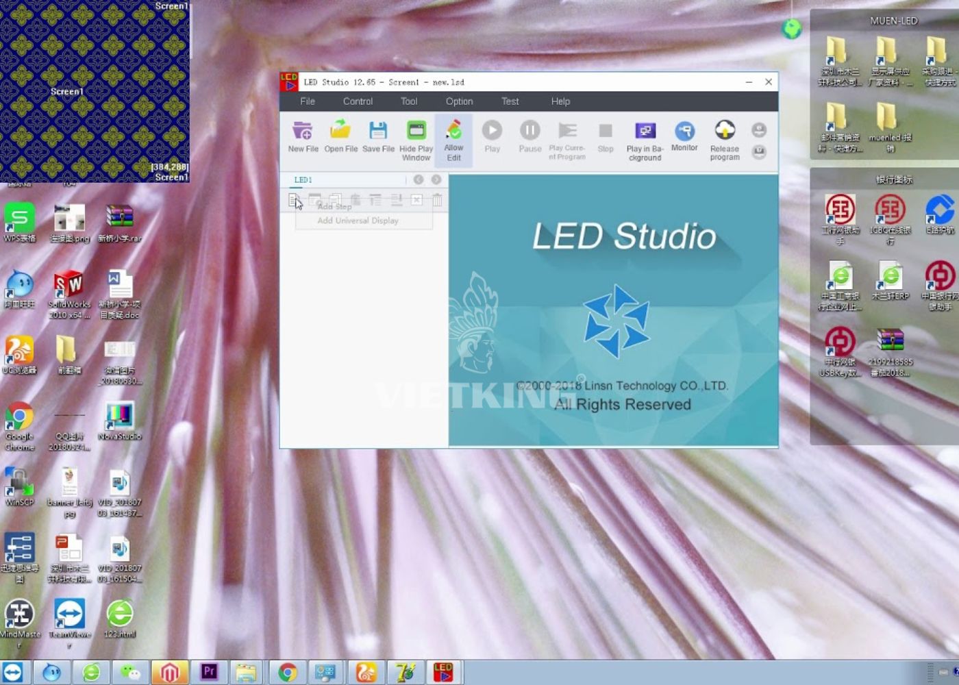Open the Option menu
This screenshot has height=685, width=959.
click(x=458, y=101)
